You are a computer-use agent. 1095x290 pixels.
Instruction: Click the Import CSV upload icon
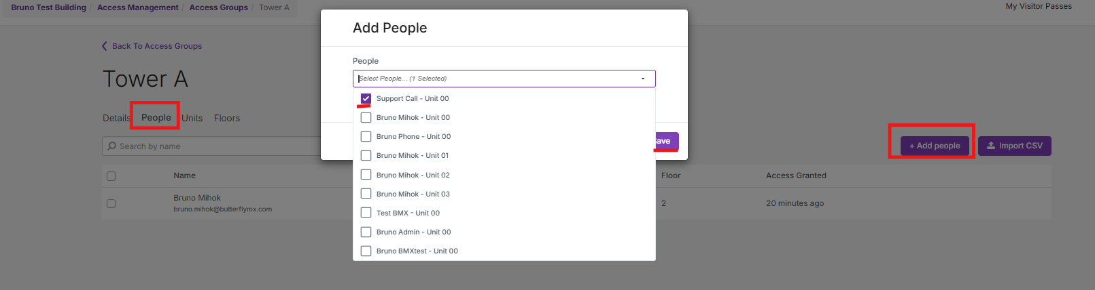click(991, 146)
